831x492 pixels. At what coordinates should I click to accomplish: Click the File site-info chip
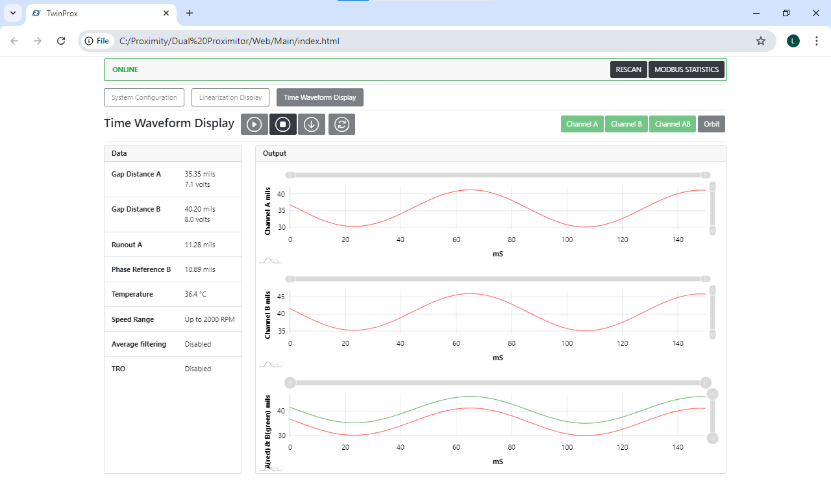pyautogui.click(x=97, y=41)
